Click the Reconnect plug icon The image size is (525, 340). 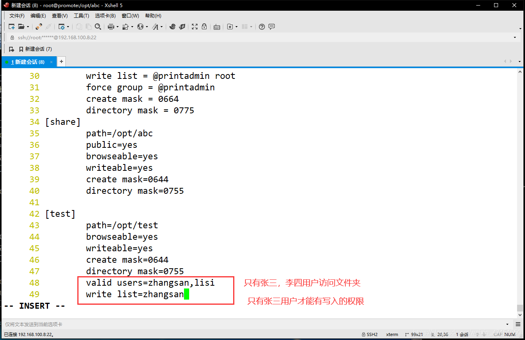(39, 27)
